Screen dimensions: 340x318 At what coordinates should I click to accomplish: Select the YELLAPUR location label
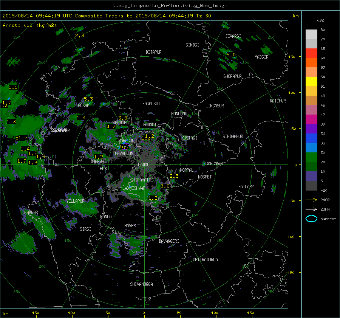coord(75,201)
